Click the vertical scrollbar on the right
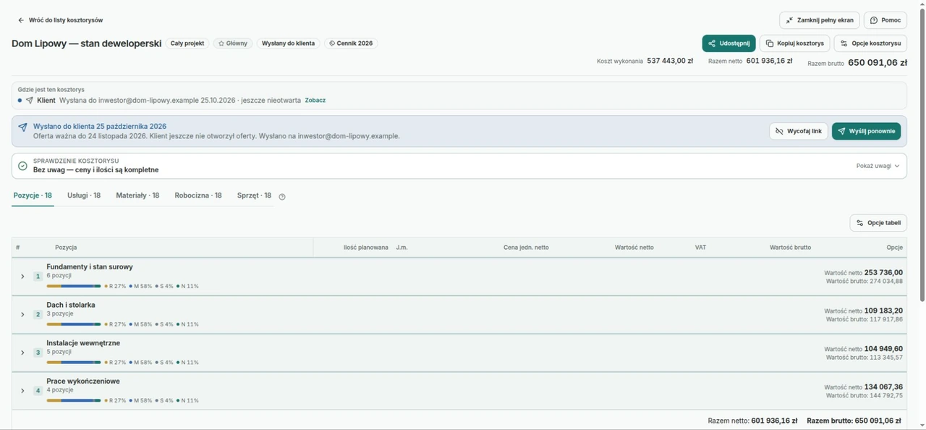This screenshot has width=926, height=430. (922, 156)
